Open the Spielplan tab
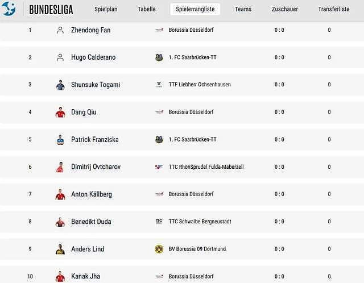Image resolution: width=364 pixels, height=283 pixels. [106, 9]
